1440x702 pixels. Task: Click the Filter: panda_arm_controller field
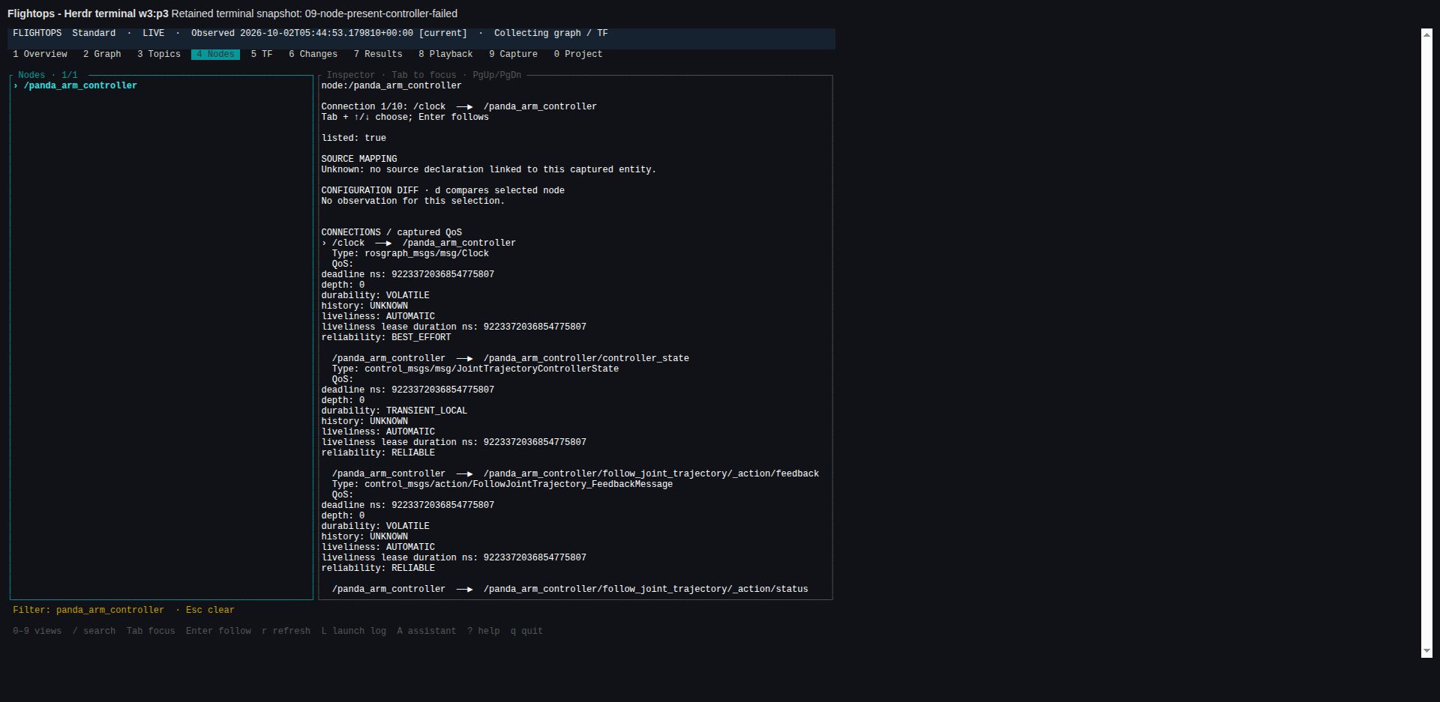click(x=88, y=610)
